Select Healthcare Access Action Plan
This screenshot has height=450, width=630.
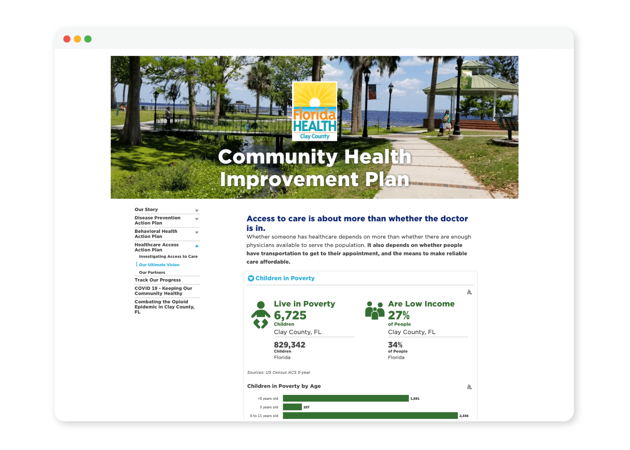pyautogui.click(x=157, y=247)
